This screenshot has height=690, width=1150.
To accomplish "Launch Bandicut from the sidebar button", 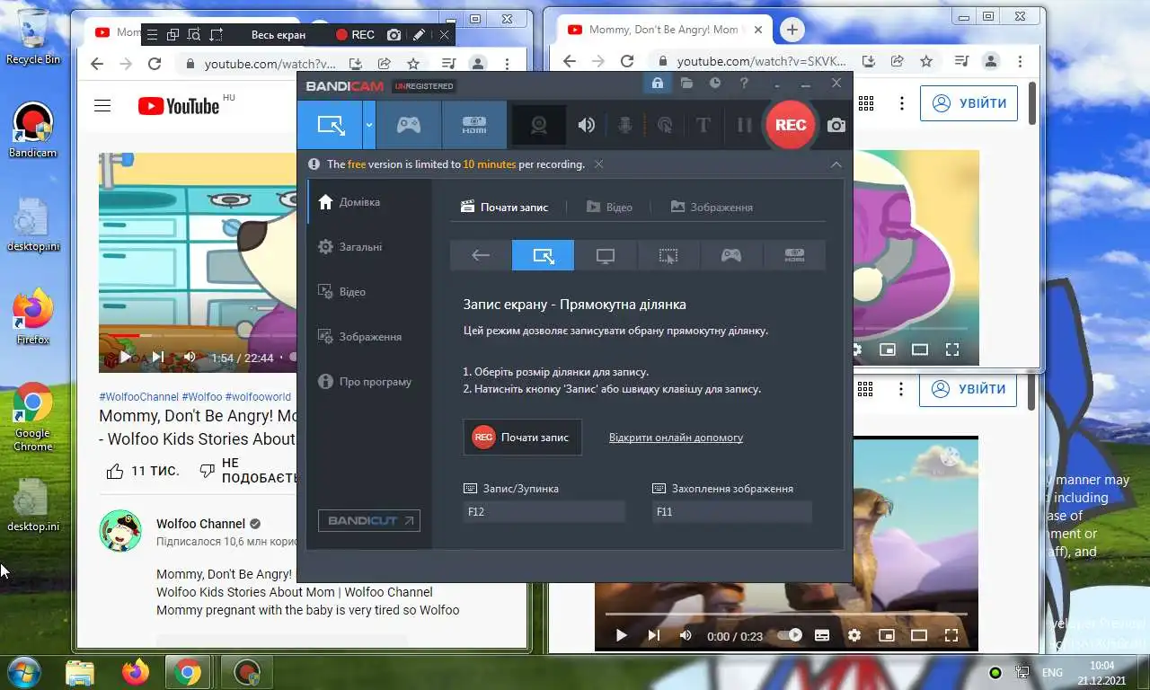I will [x=369, y=520].
